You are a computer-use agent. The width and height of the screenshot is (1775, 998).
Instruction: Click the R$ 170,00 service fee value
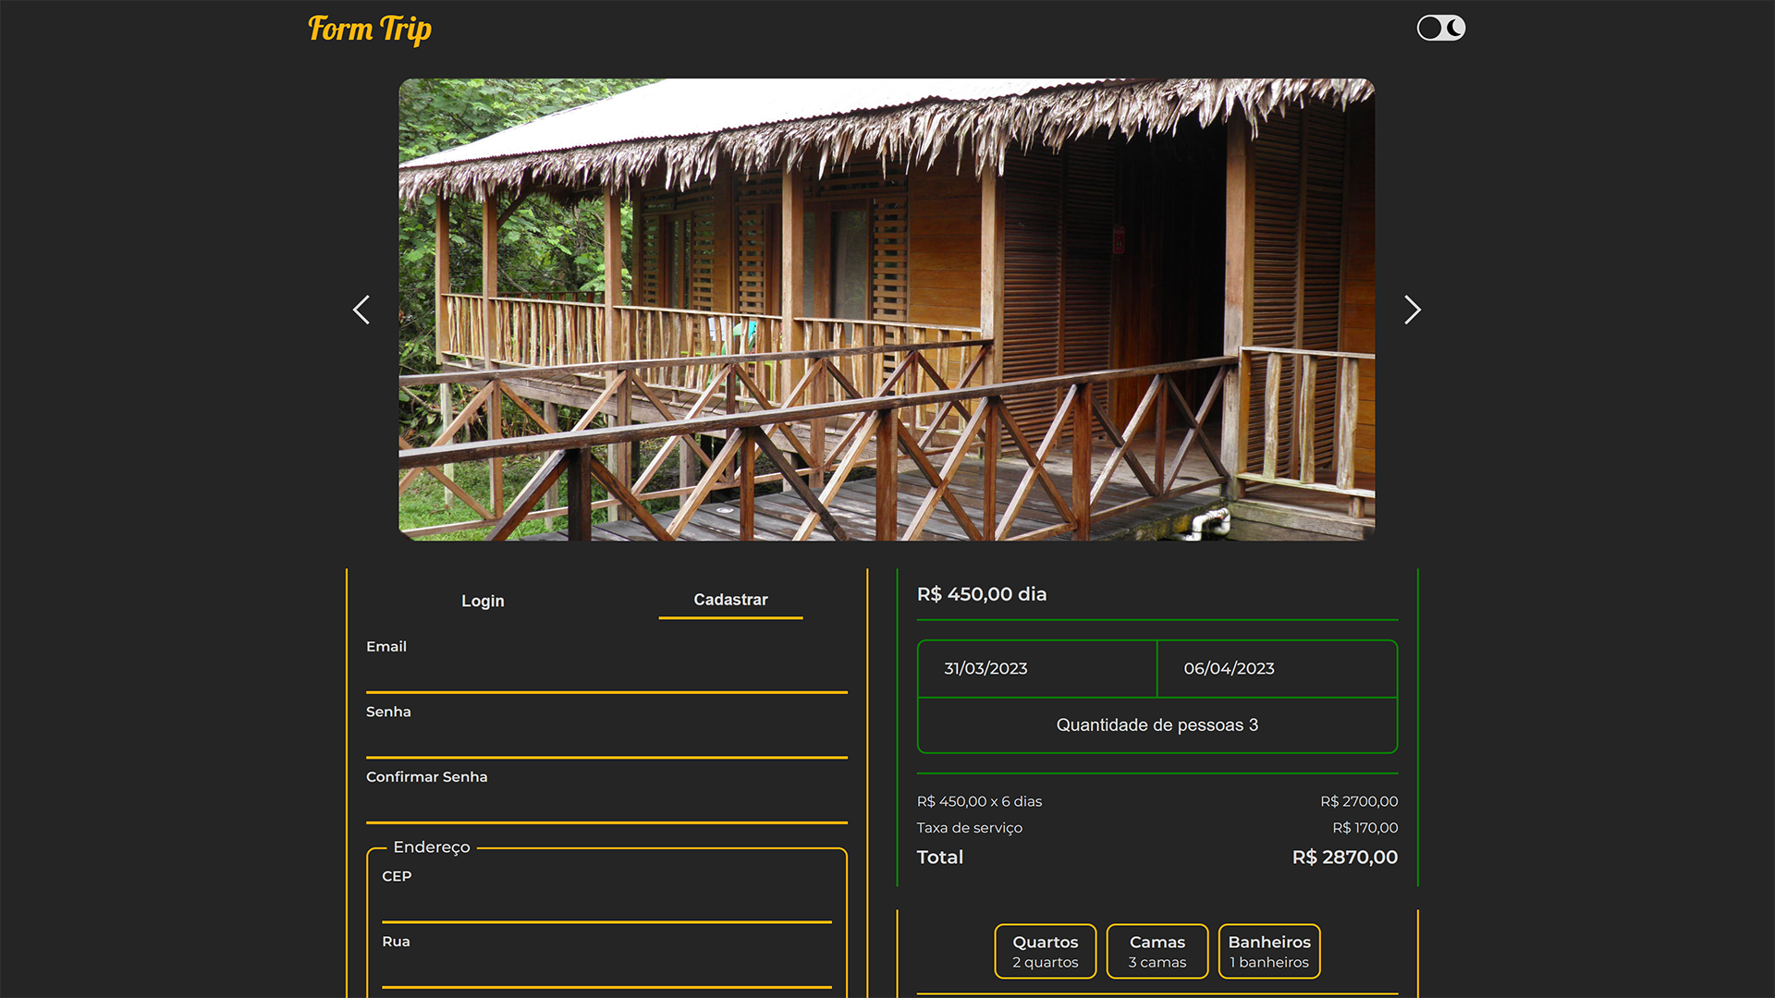tap(1365, 828)
